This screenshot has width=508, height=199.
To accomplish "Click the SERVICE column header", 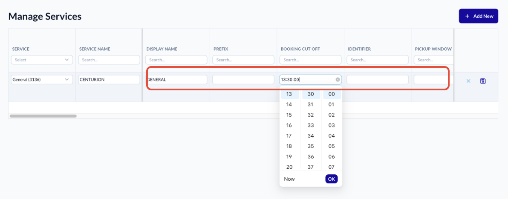I will point(21,49).
